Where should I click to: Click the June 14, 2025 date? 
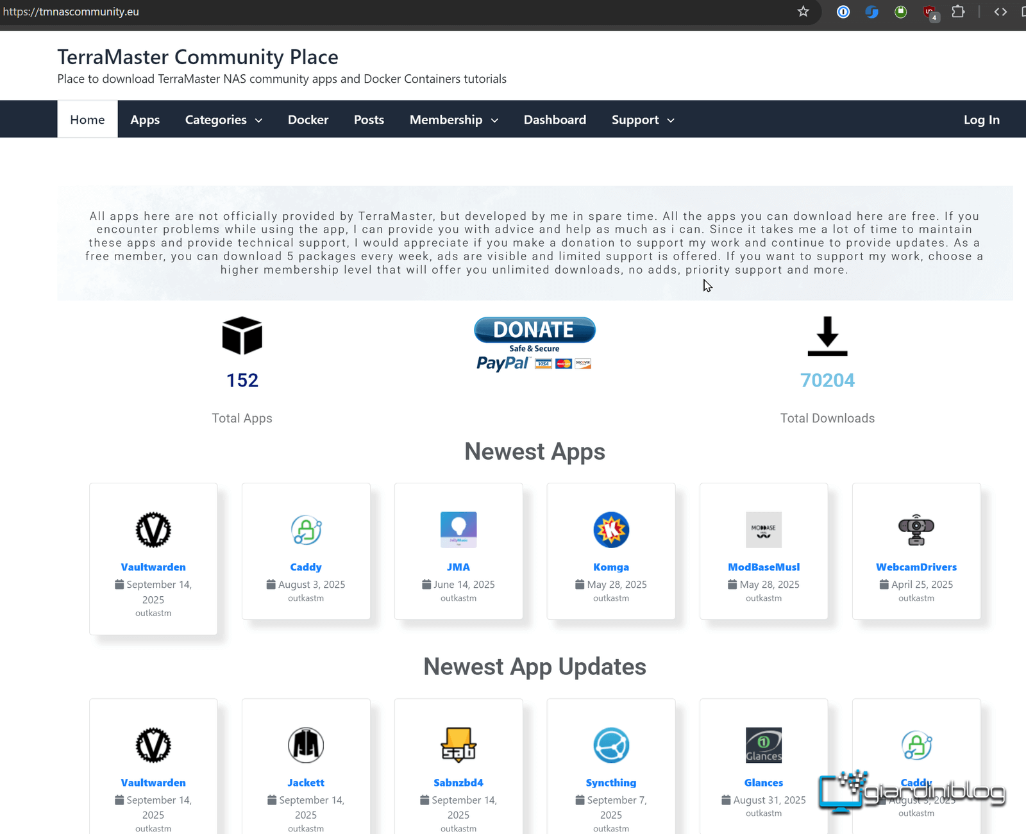pyautogui.click(x=464, y=585)
